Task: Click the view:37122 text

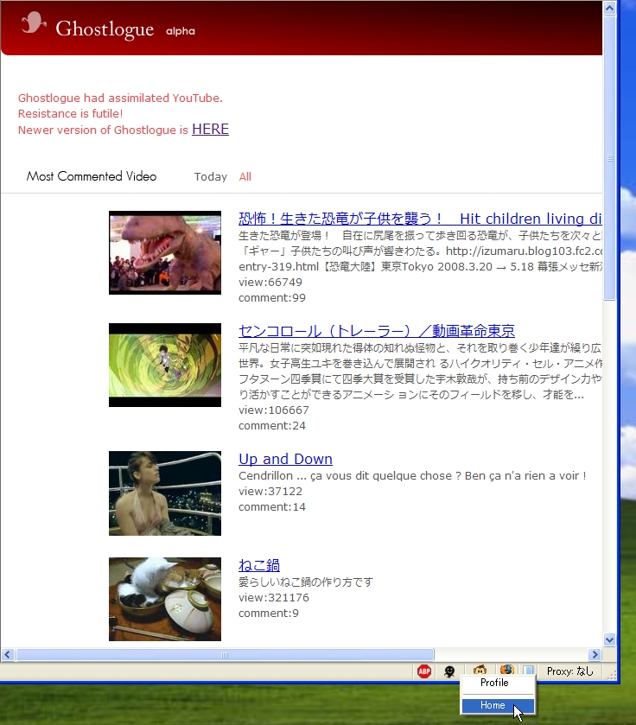Action: (270, 491)
